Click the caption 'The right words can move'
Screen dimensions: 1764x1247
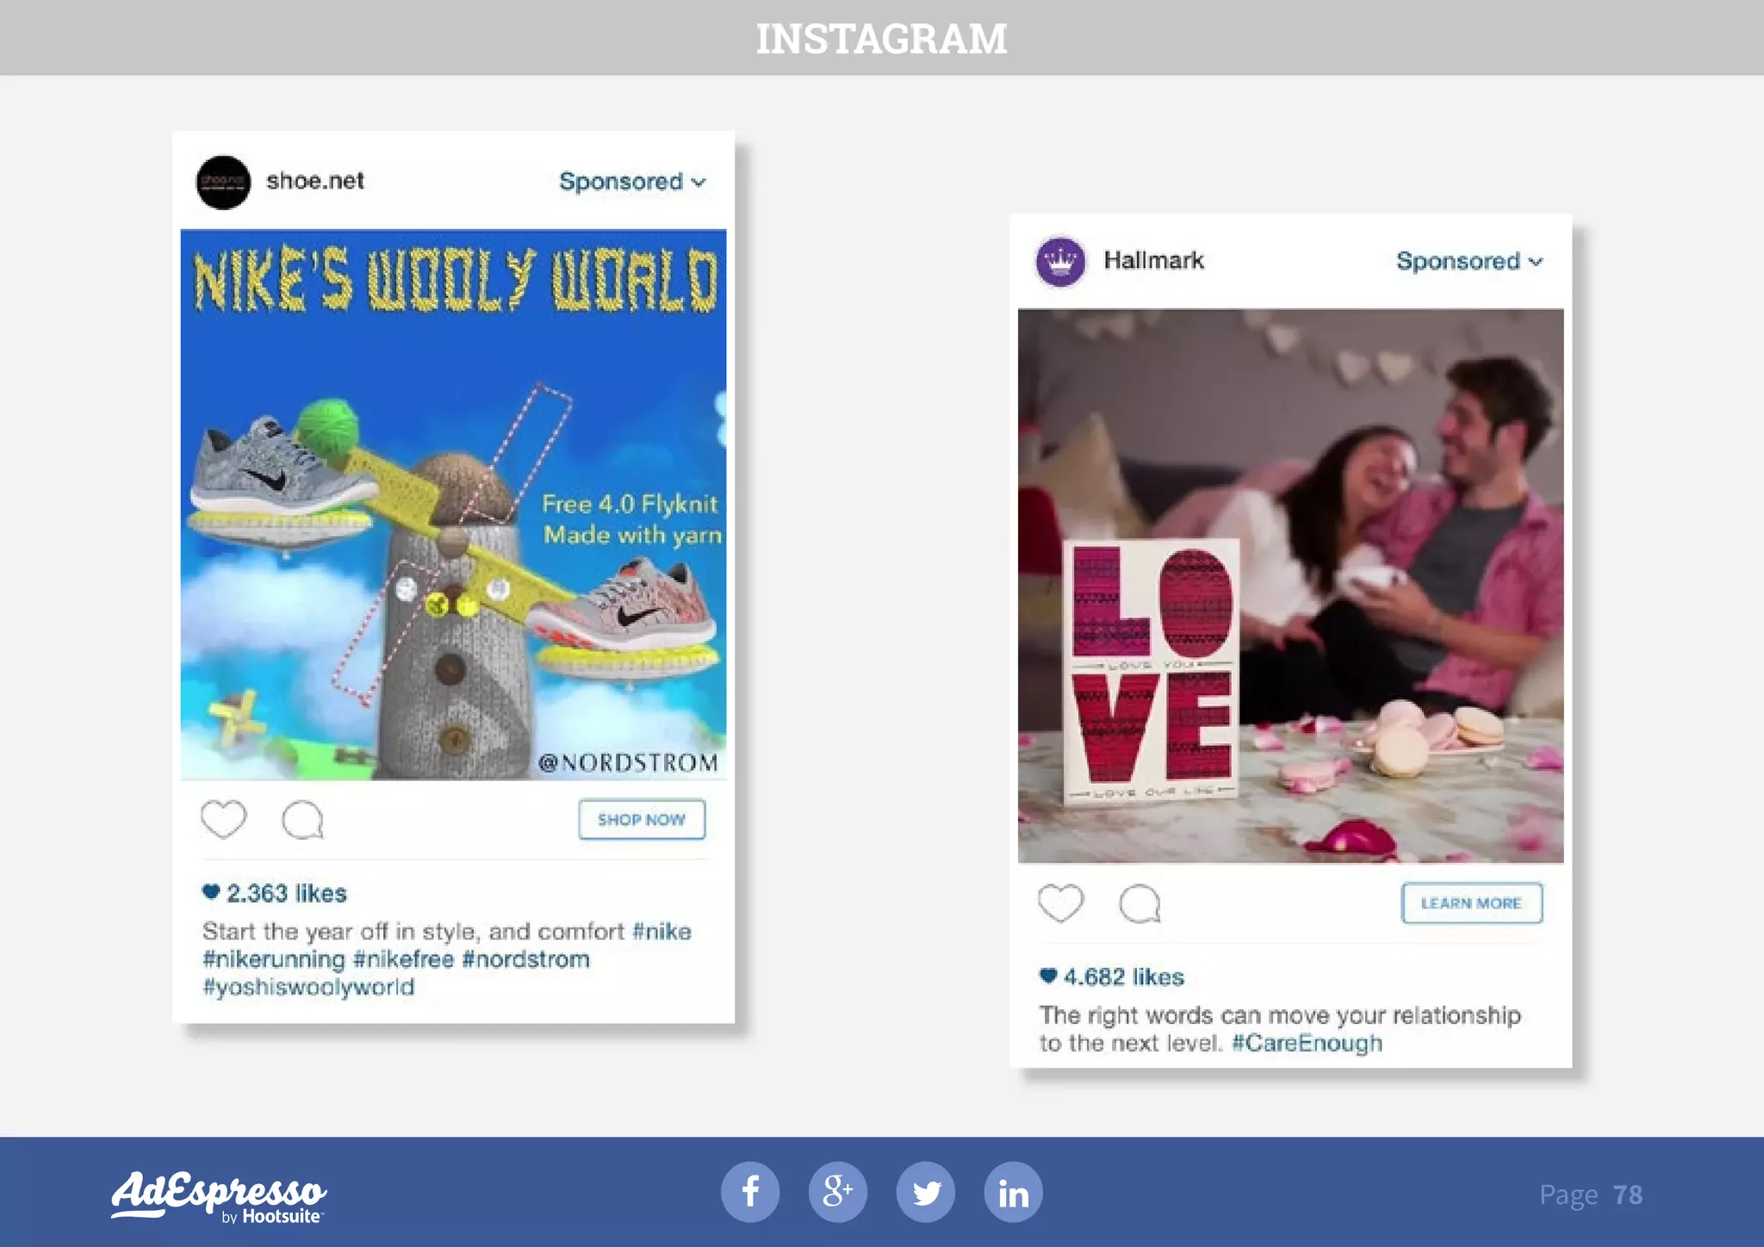point(1185,1014)
